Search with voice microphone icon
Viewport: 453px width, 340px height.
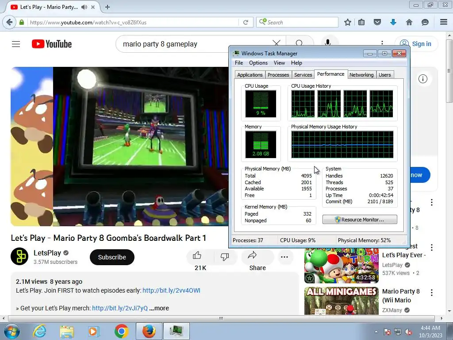327,43
